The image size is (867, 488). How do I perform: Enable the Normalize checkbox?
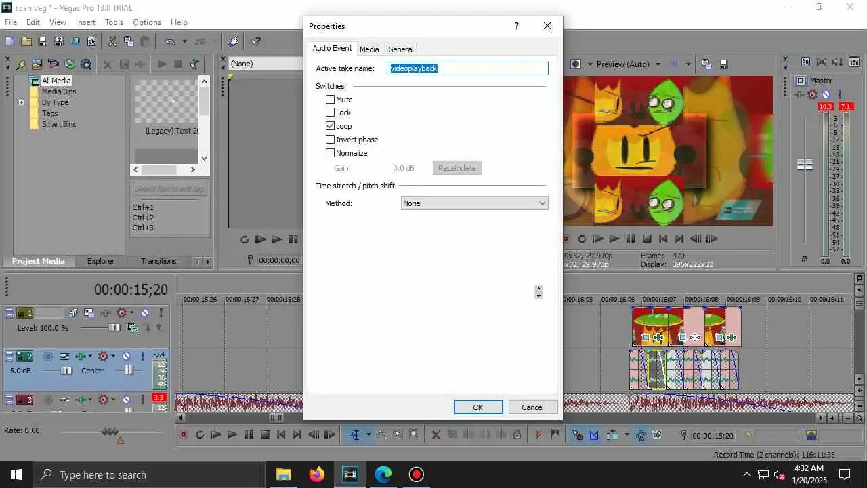pos(331,153)
